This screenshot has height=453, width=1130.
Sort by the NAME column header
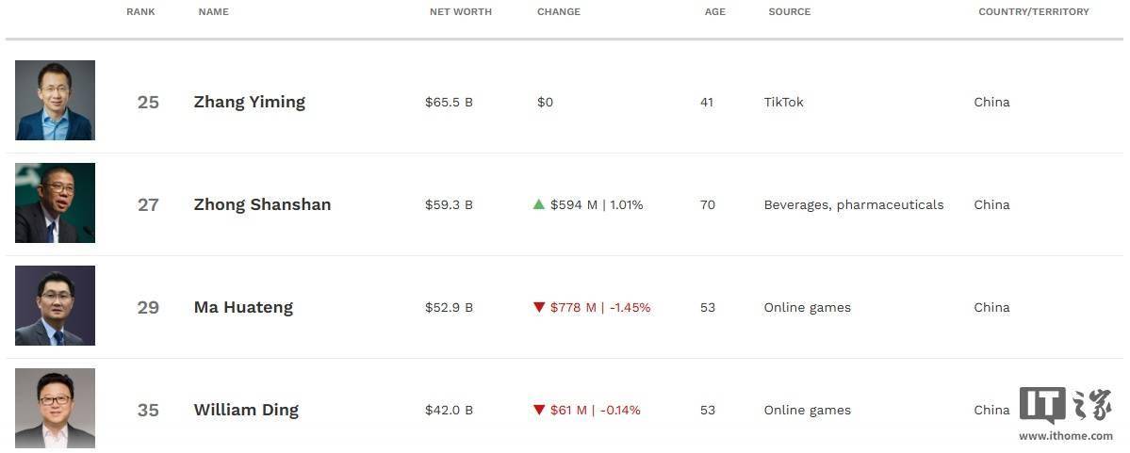[213, 11]
